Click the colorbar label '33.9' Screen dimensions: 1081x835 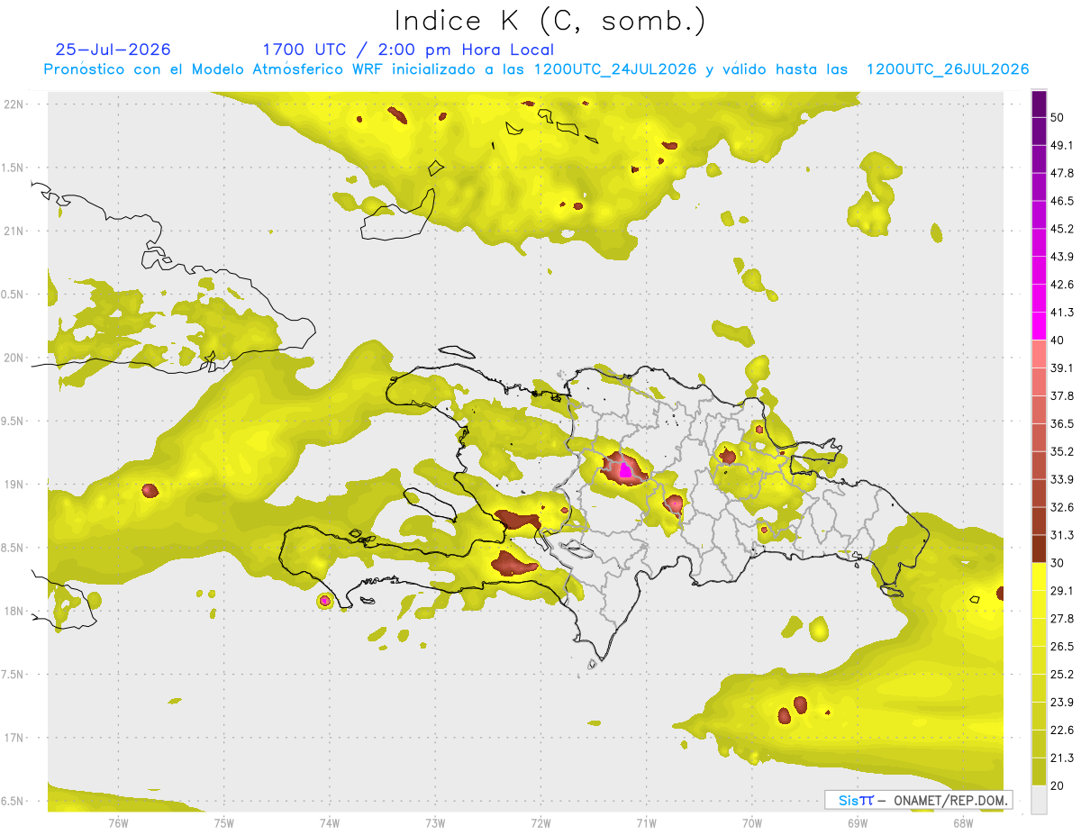[x=1062, y=479]
